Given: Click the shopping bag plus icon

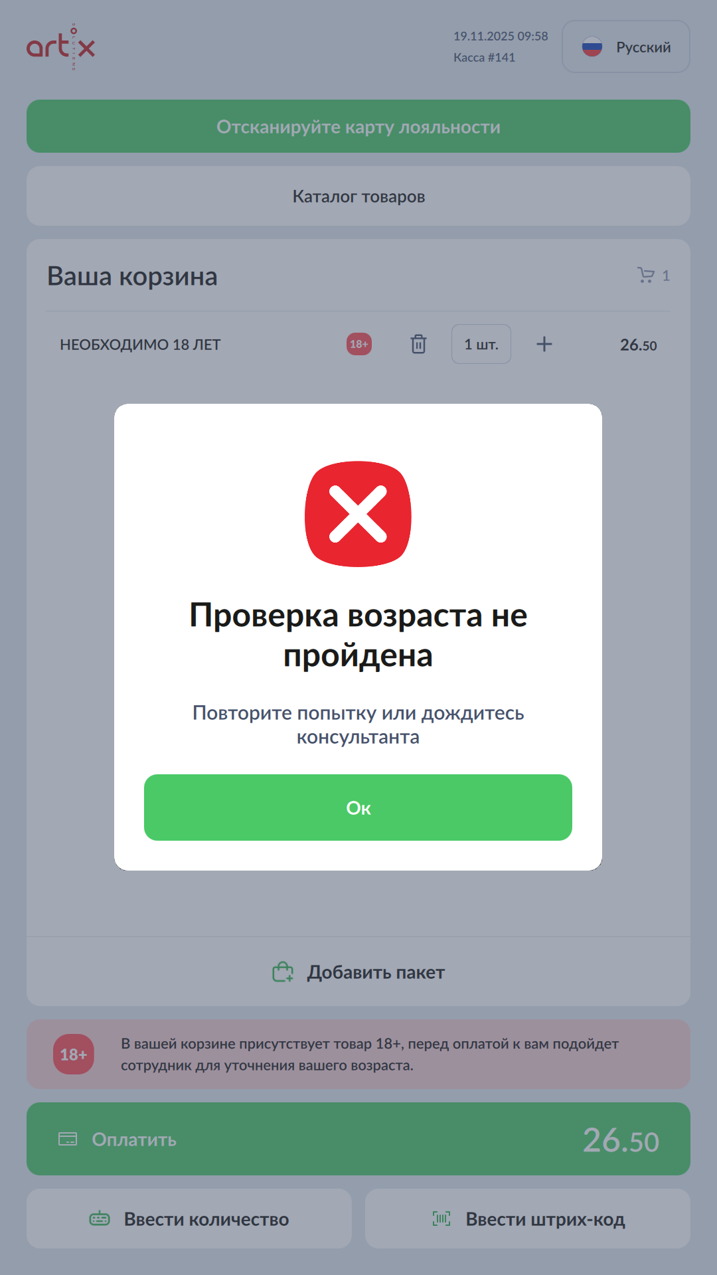Looking at the screenshot, I should [x=283, y=972].
